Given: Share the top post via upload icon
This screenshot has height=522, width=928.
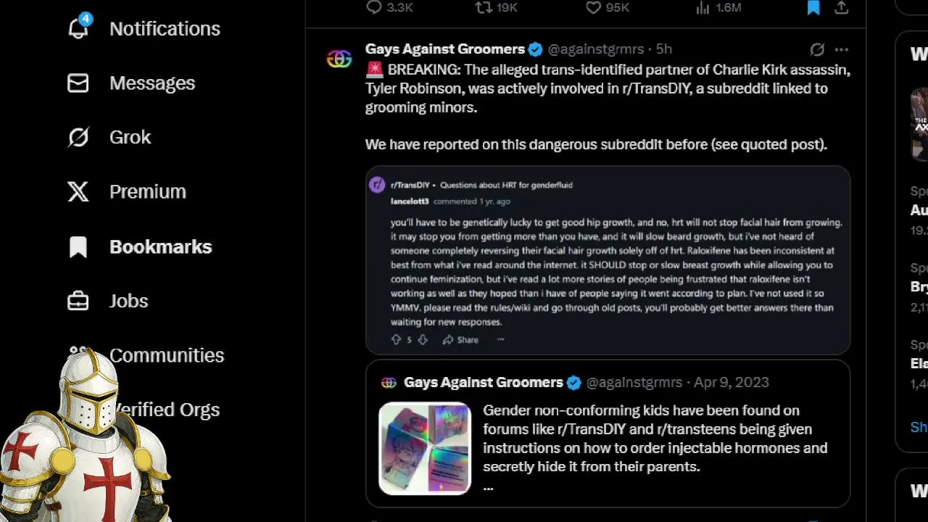Looking at the screenshot, I should [x=841, y=7].
